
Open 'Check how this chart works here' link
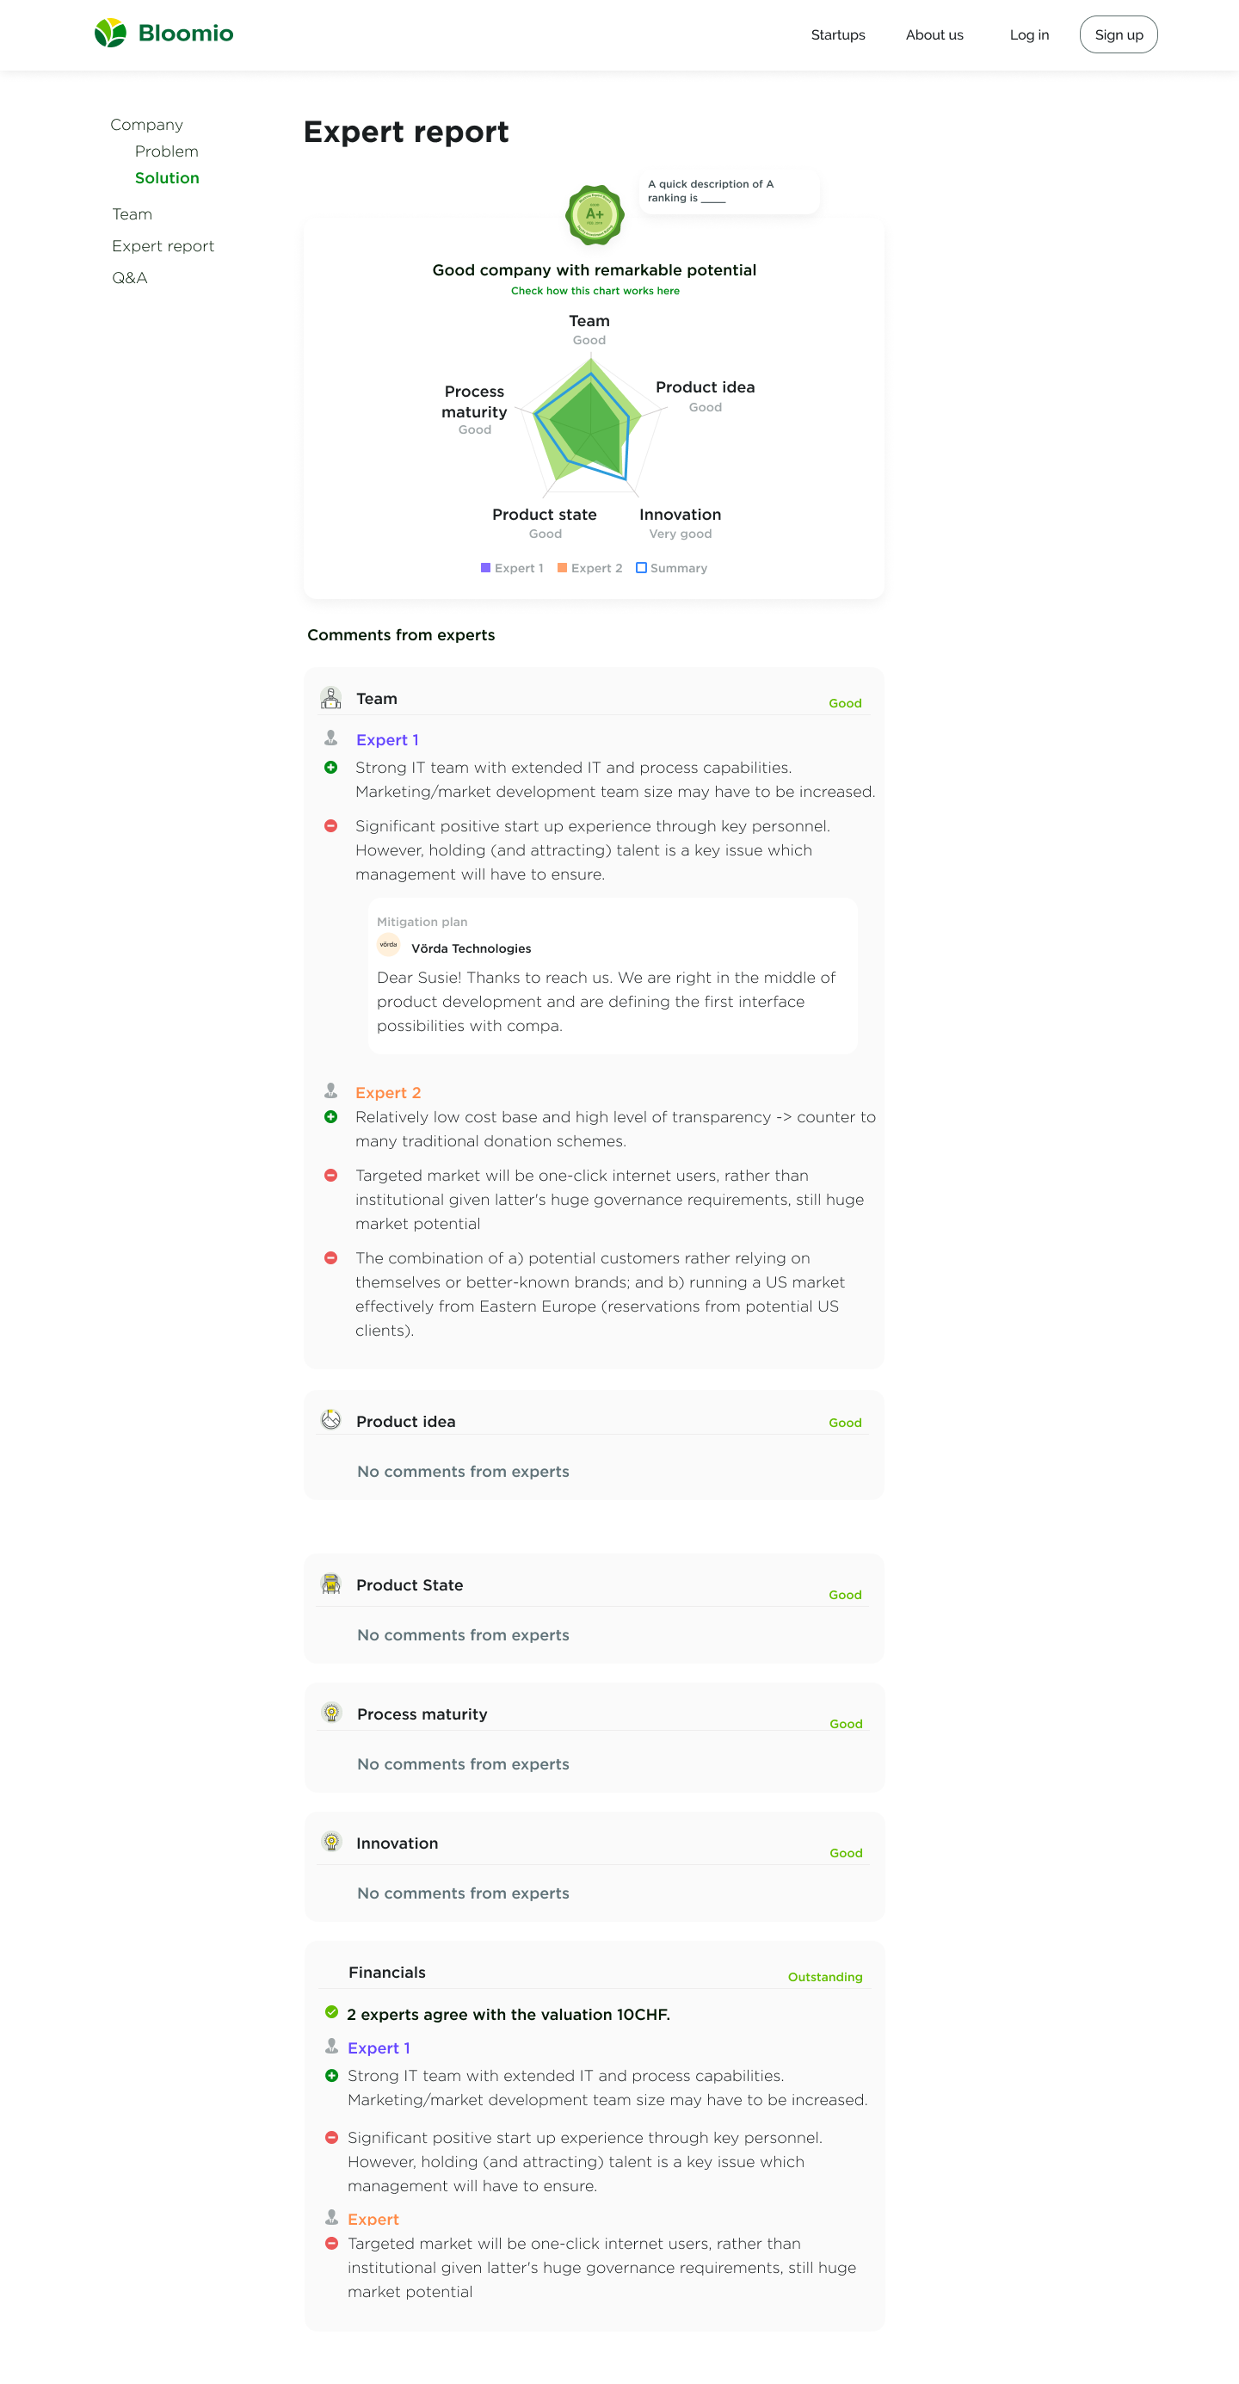[595, 291]
